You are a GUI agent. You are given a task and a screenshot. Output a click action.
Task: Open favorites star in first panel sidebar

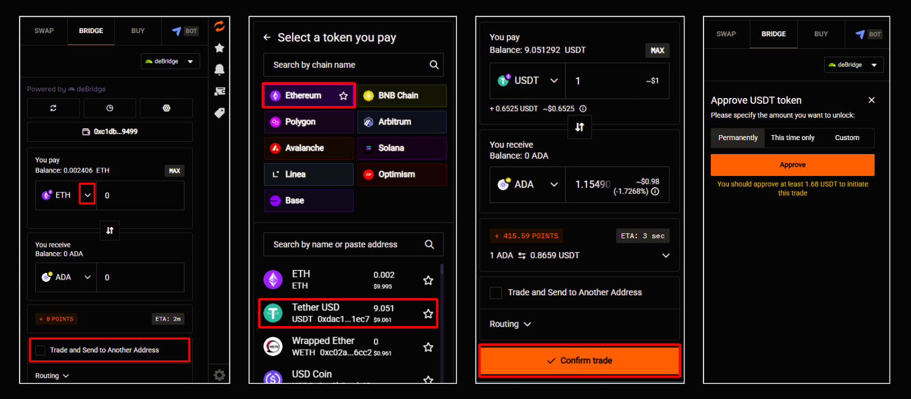(x=219, y=48)
